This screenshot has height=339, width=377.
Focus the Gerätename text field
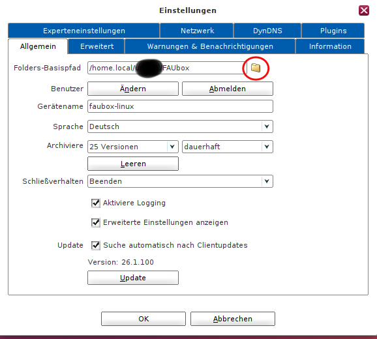click(x=180, y=106)
